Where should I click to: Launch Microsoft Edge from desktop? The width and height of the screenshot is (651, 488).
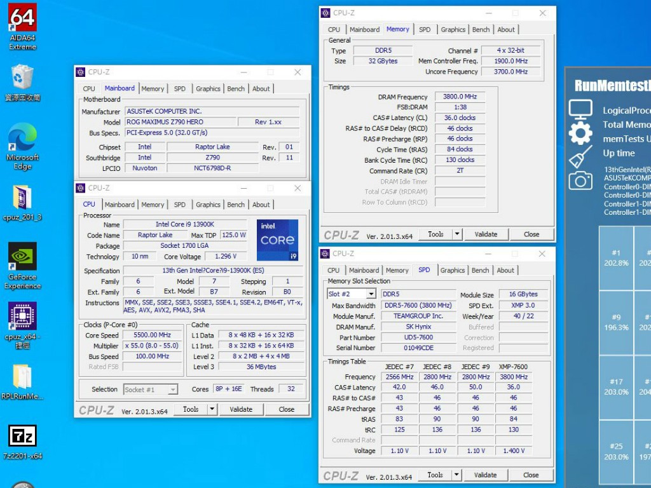(x=22, y=139)
